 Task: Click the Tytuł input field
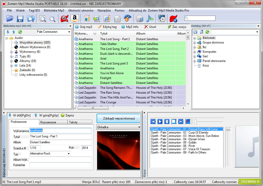[60, 136]
